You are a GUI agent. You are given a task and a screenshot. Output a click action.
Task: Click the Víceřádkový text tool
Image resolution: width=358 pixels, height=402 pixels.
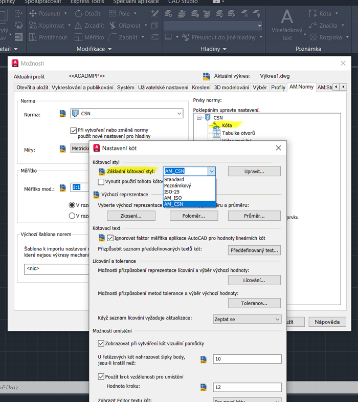pos(287,25)
